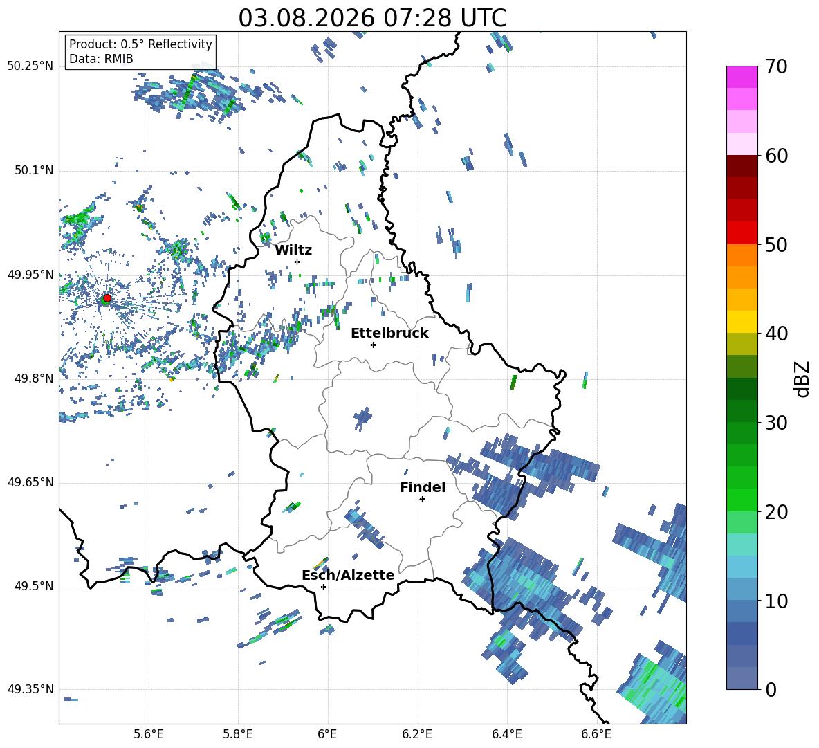
Task: Click the blue radar echo near map center
Action: point(362,418)
